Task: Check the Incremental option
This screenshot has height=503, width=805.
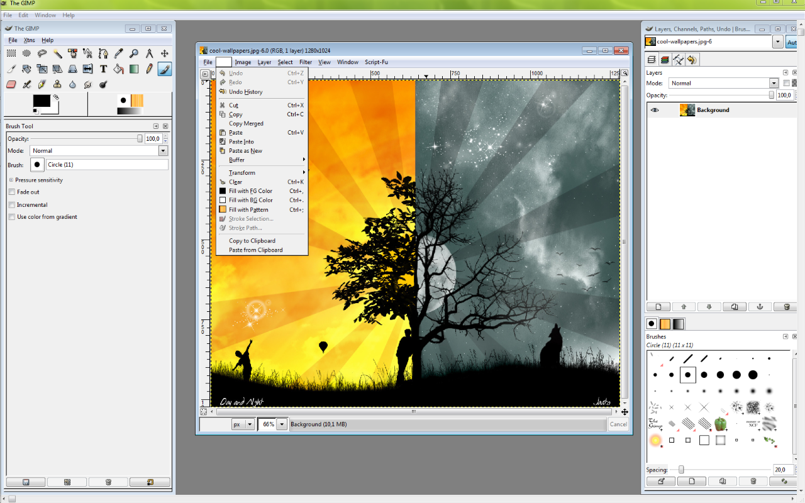Action: pos(12,205)
